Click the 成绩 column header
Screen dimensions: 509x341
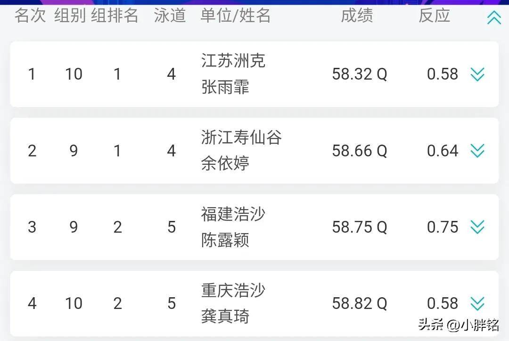point(357,16)
